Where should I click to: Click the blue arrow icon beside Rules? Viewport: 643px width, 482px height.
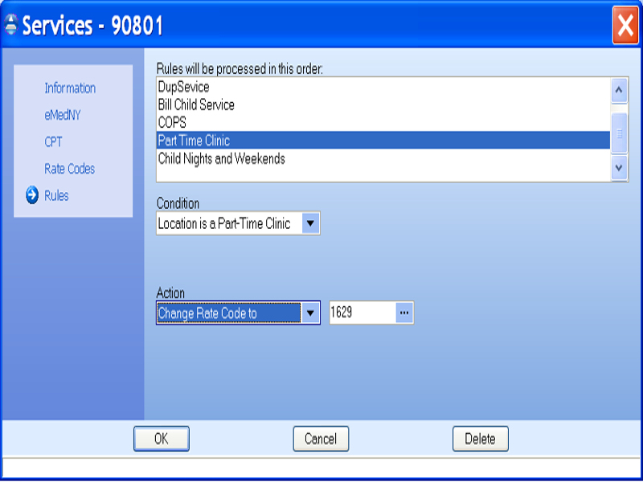click(x=32, y=195)
